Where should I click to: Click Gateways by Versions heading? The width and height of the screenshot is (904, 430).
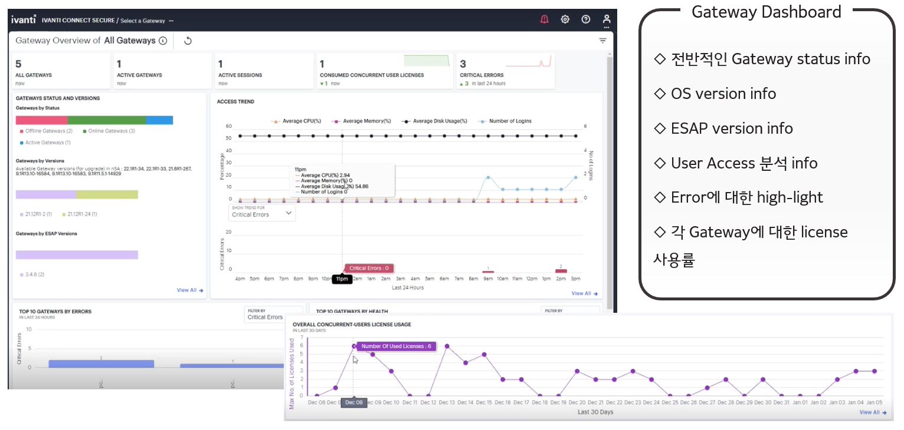[40, 161]
